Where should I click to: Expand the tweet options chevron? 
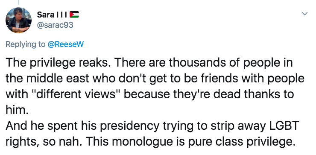tap(304, 14)
